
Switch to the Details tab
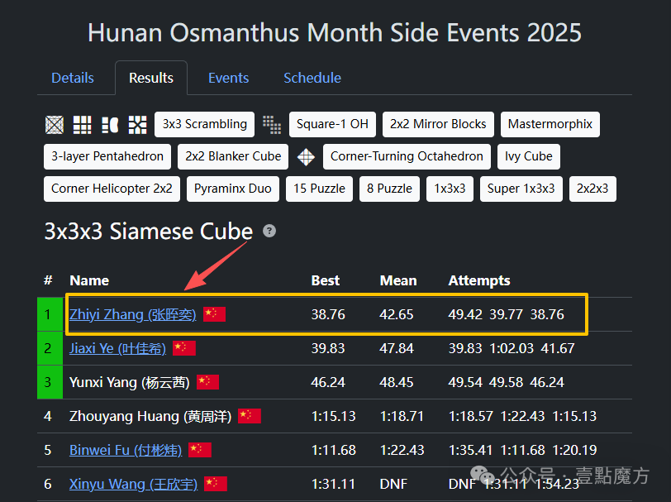pyautogui.click(x=73, y=78)
